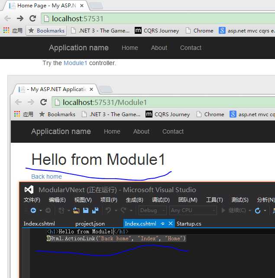
Task: Click the undo icon in Visual Studio
Action: 108,210
